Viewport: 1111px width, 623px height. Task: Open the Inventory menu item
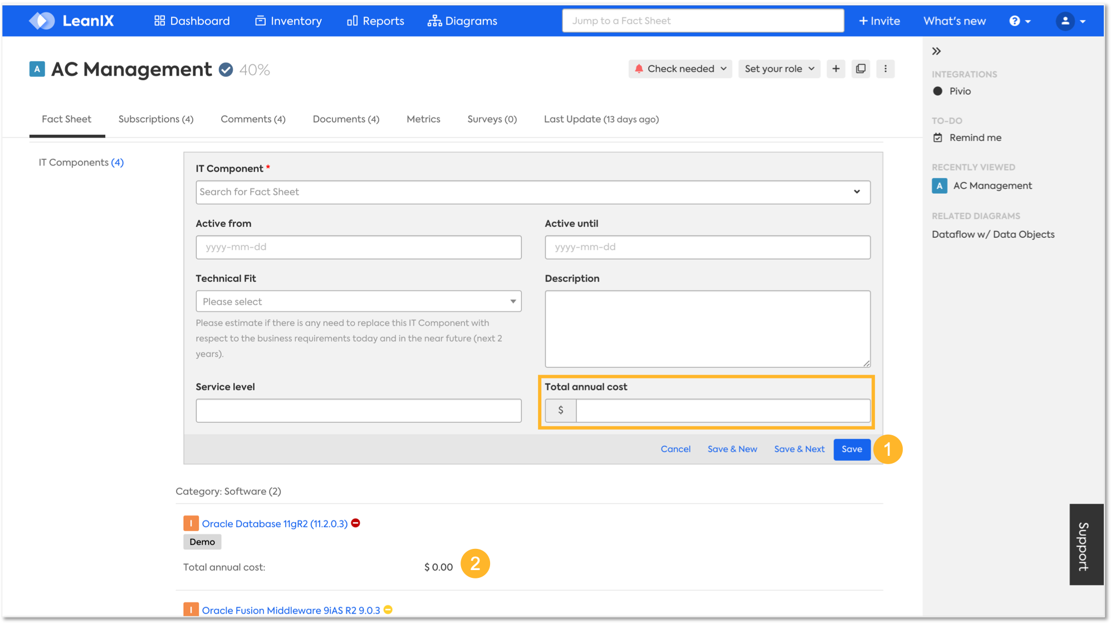[288, 21]
